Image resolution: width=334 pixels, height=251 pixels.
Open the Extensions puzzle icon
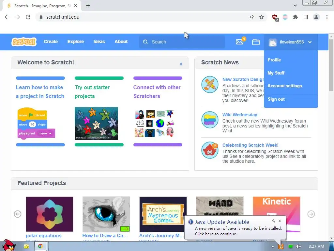coord(295,17)
